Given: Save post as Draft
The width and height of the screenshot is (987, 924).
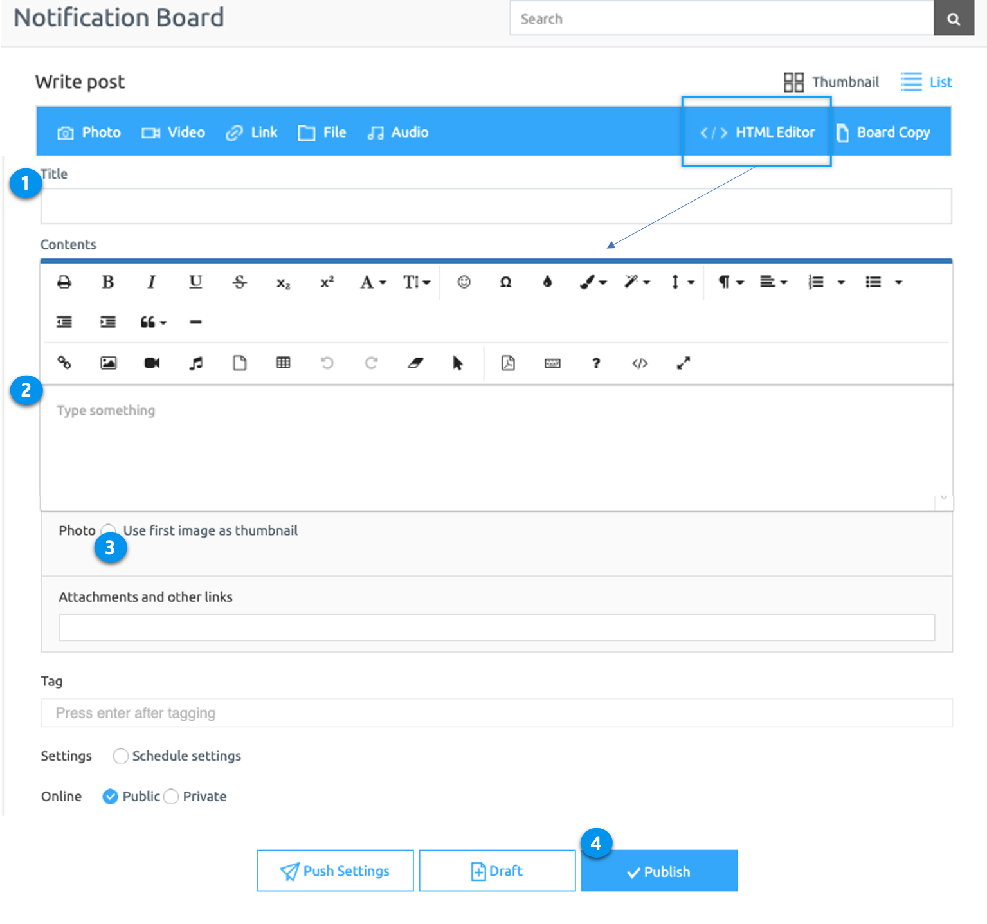Looking at the screenshot, I should (x=497, y=871).
